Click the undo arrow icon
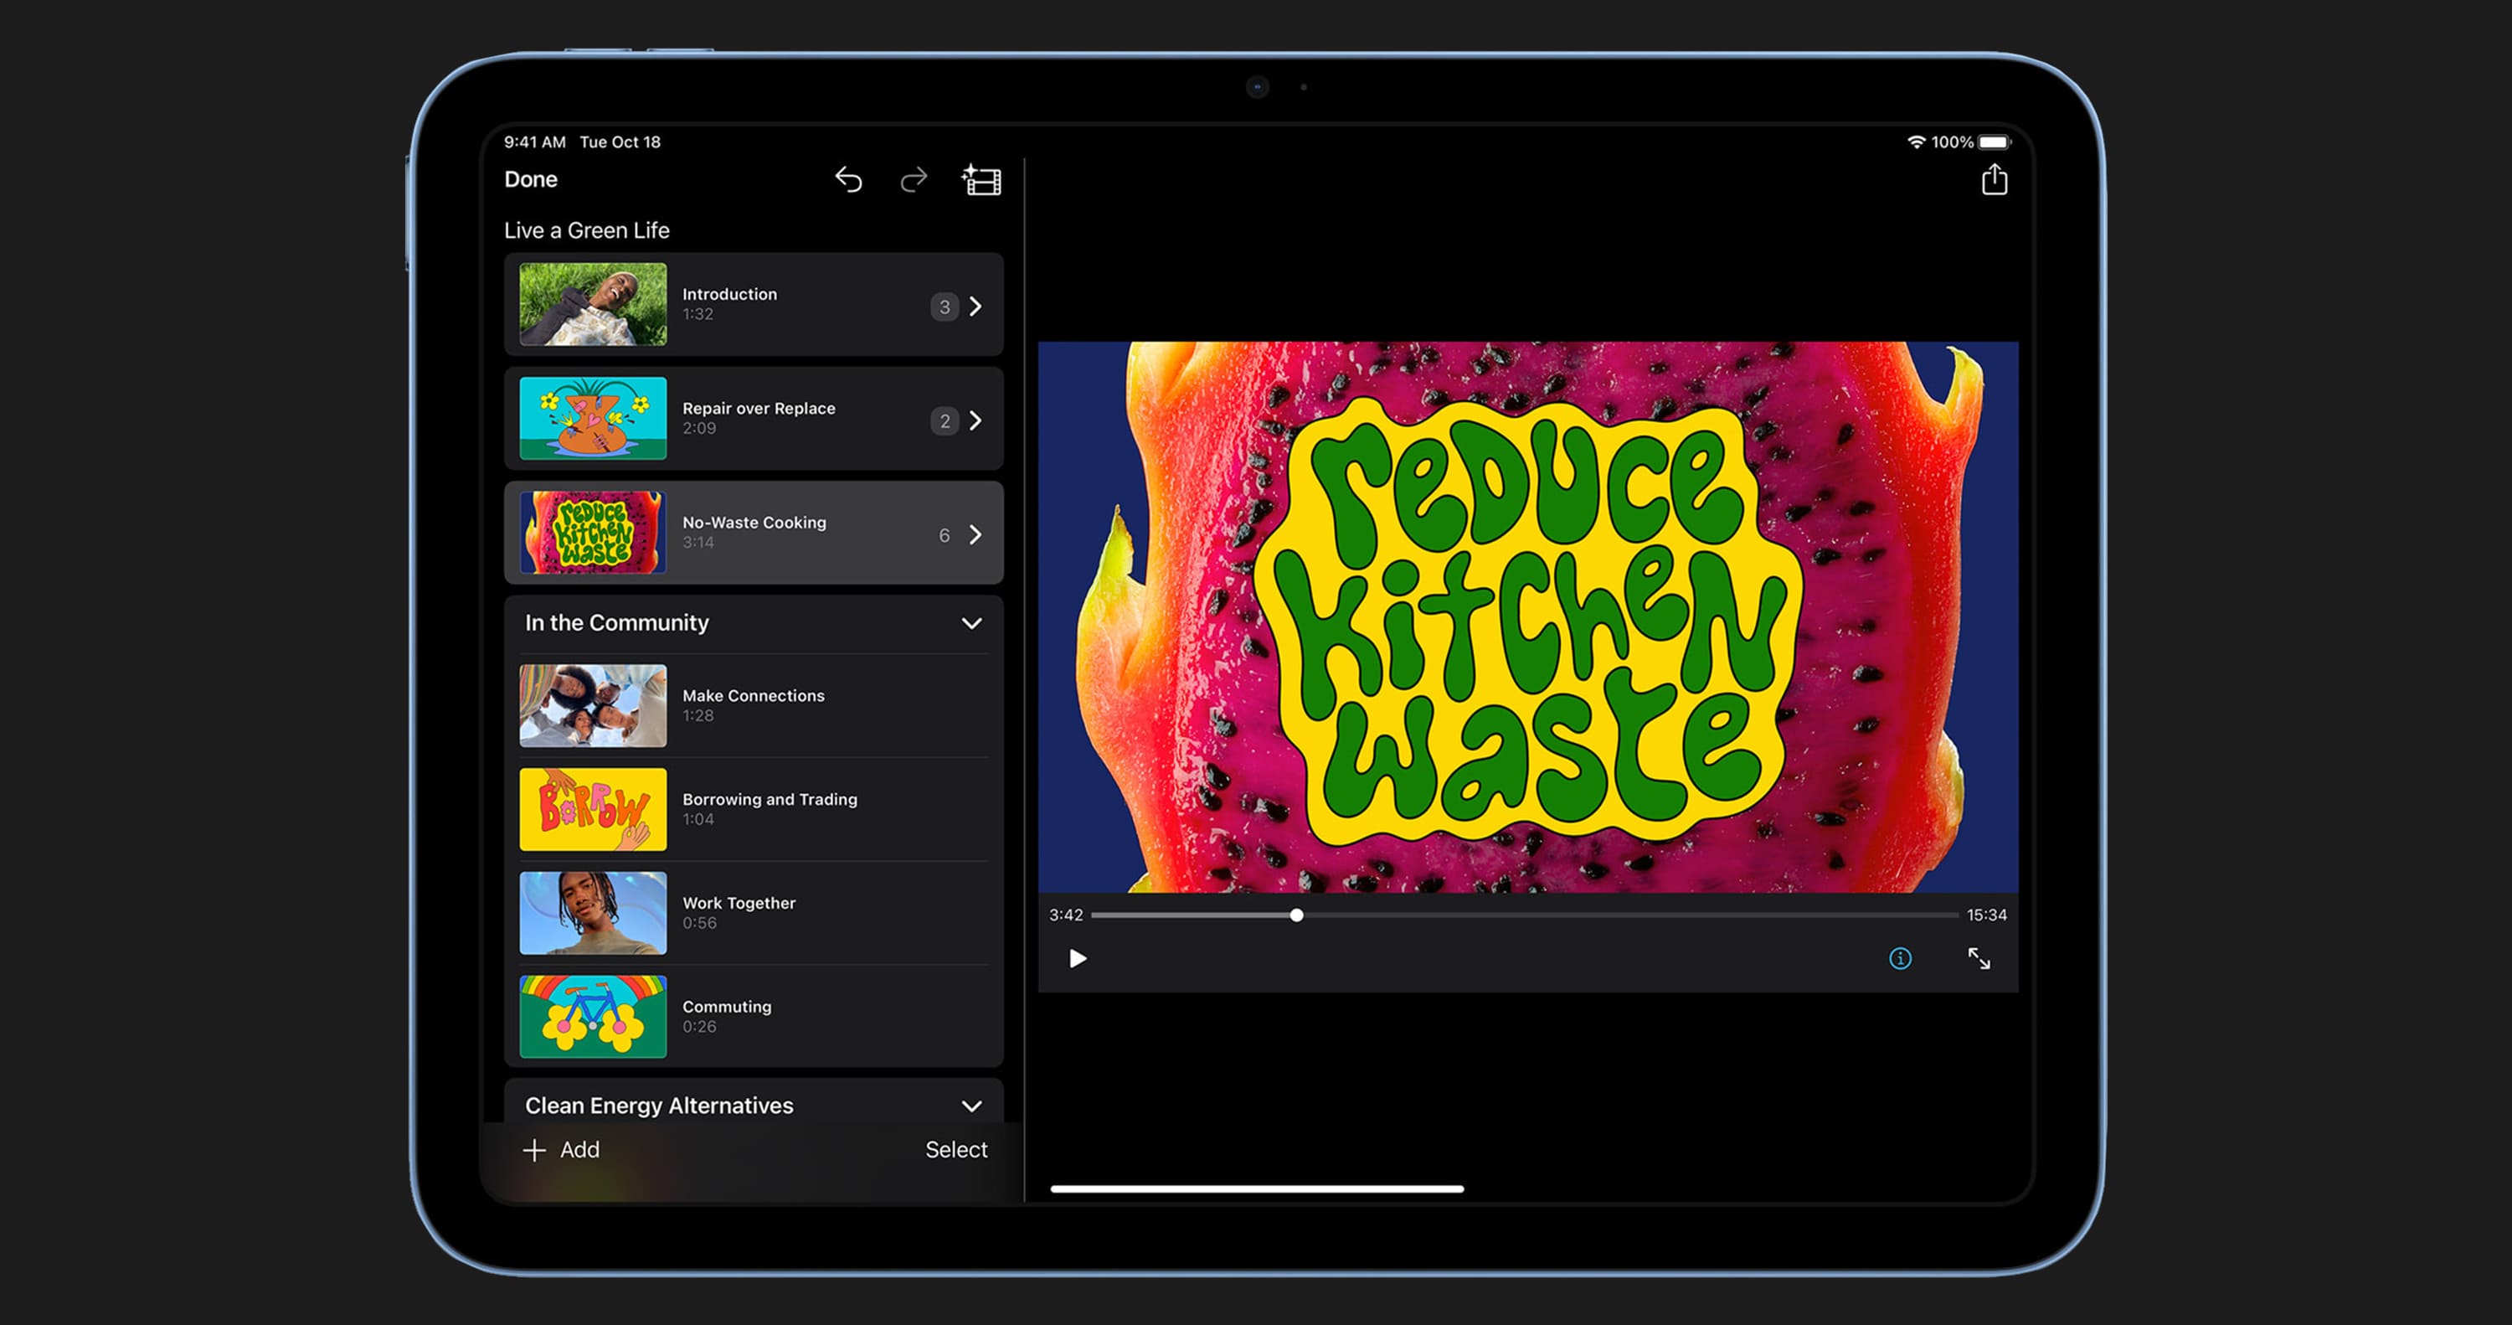The width and height of the screenshot is (2512, 1325). [x=851, y=179]
